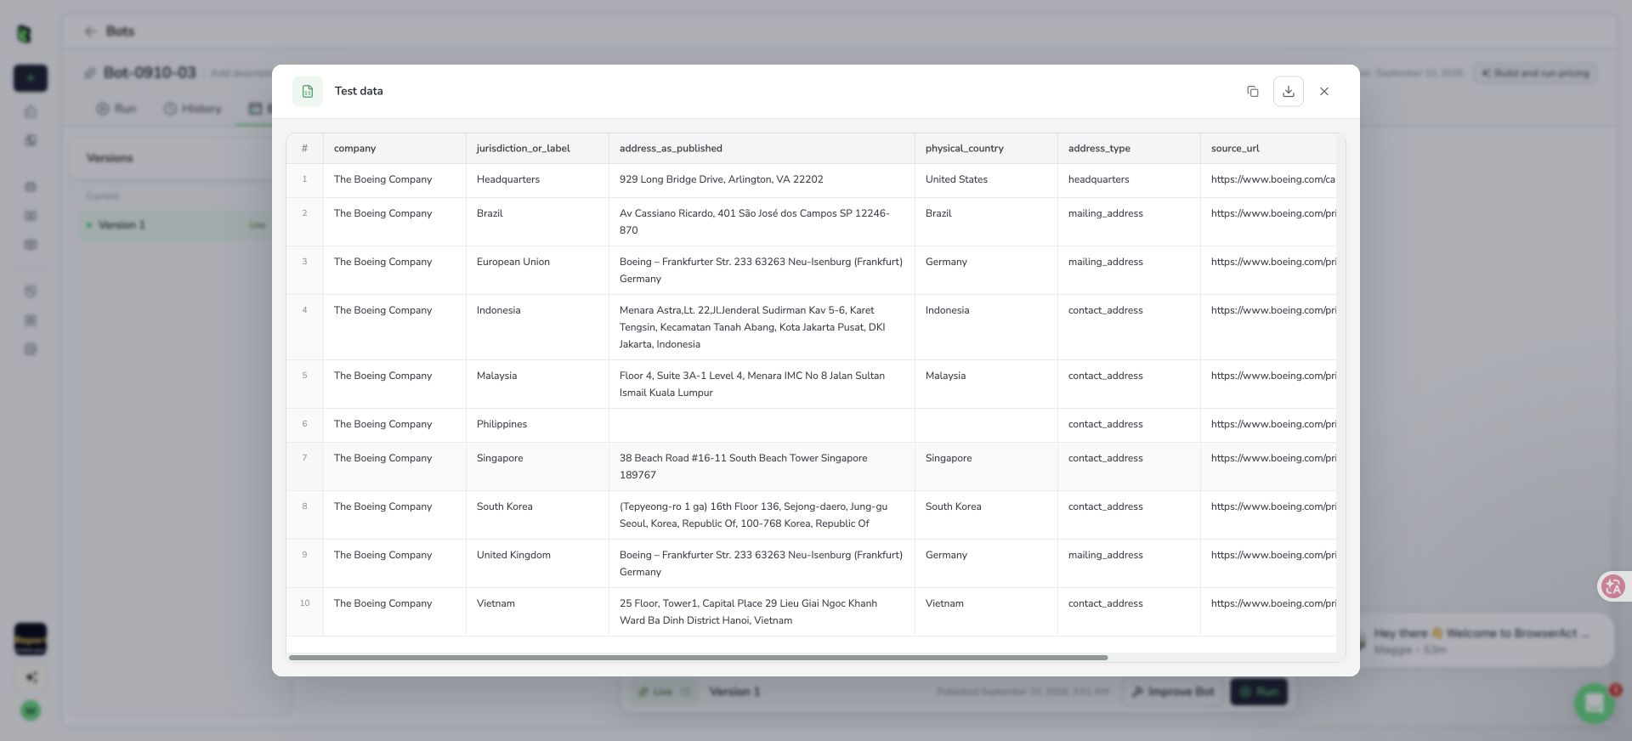This screenshot has height=741, width=1632.
Task: Click the translate extension icon
Action: tap(1612, 586)
